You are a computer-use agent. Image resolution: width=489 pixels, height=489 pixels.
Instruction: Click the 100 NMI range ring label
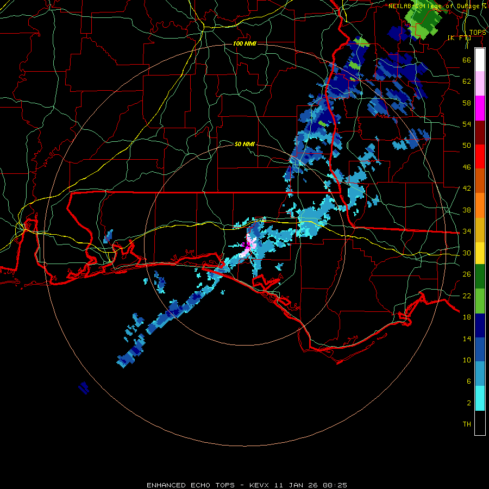245,43
